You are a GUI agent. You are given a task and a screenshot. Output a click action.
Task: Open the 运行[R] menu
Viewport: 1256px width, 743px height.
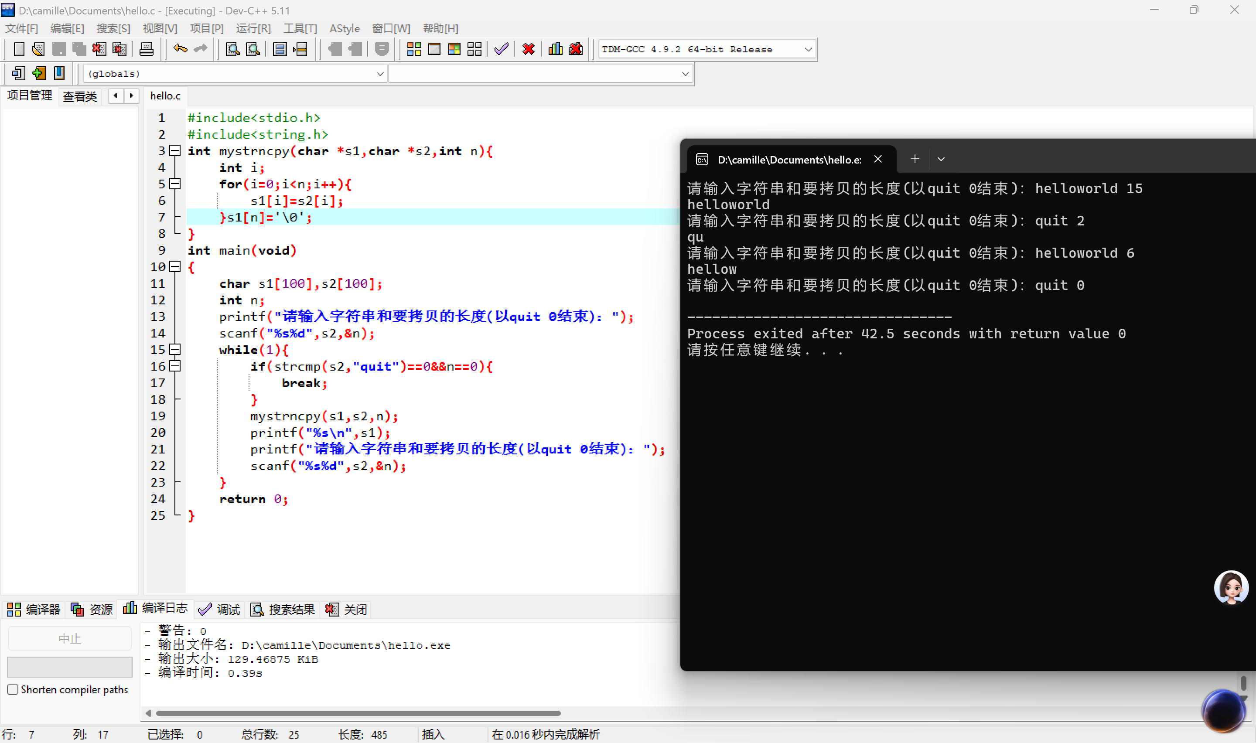click(x=253, y=28)
